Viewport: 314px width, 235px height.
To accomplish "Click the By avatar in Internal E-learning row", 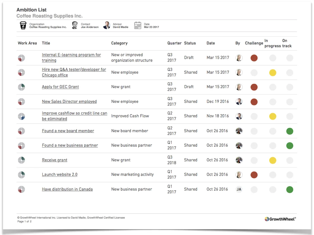I will point(239,58).
